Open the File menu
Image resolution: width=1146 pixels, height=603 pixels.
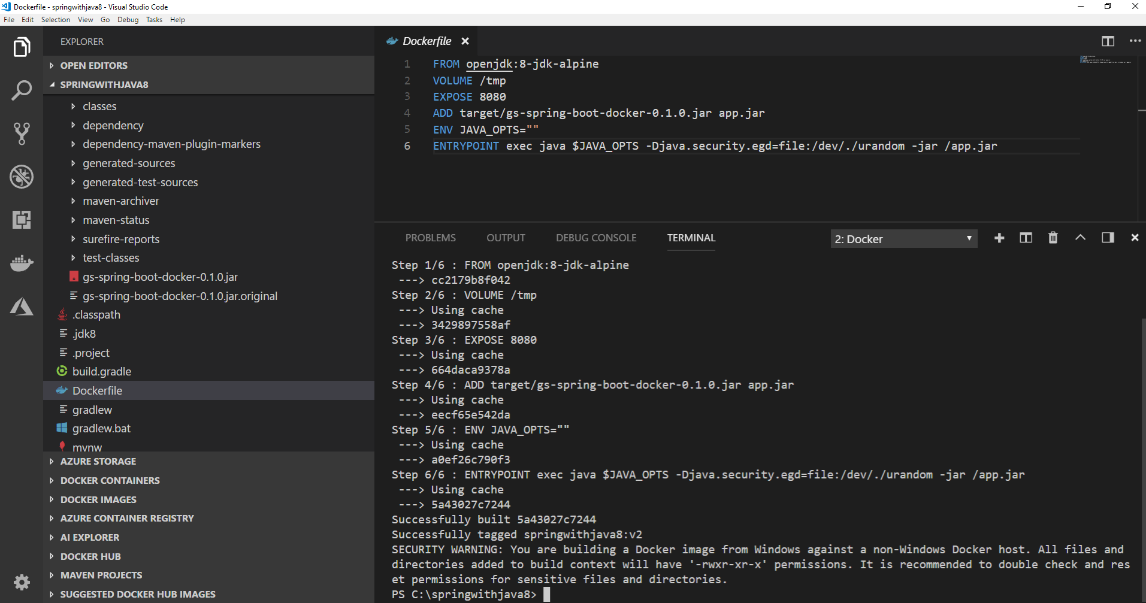9,20
